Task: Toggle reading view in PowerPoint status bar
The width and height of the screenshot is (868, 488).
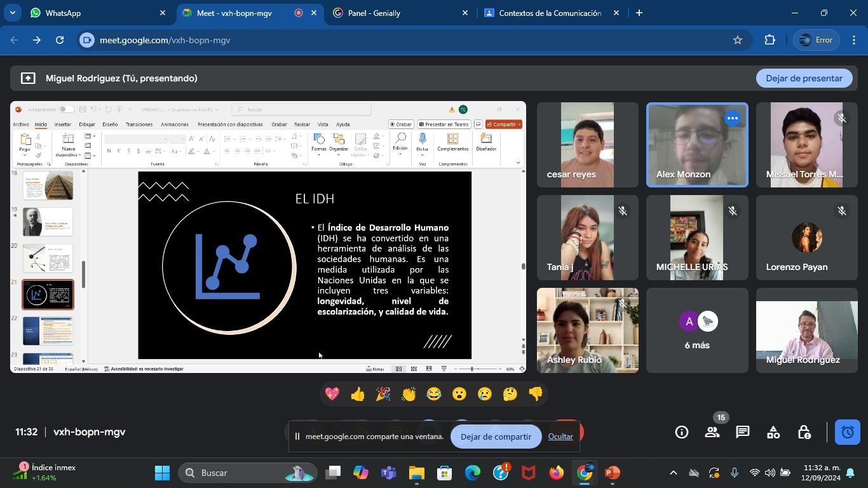Action: (x=429, y=369)
